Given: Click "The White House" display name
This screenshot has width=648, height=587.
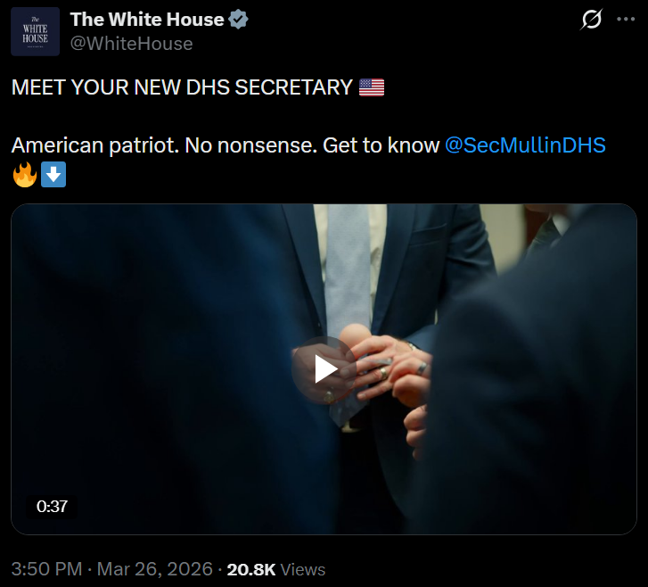Looking at the screenshot, I should (x=147, y=19).
